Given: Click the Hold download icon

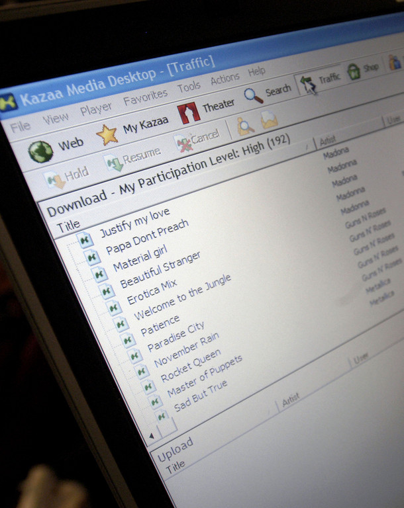Looking at the screenshot, I should click(x=55, y=179).
